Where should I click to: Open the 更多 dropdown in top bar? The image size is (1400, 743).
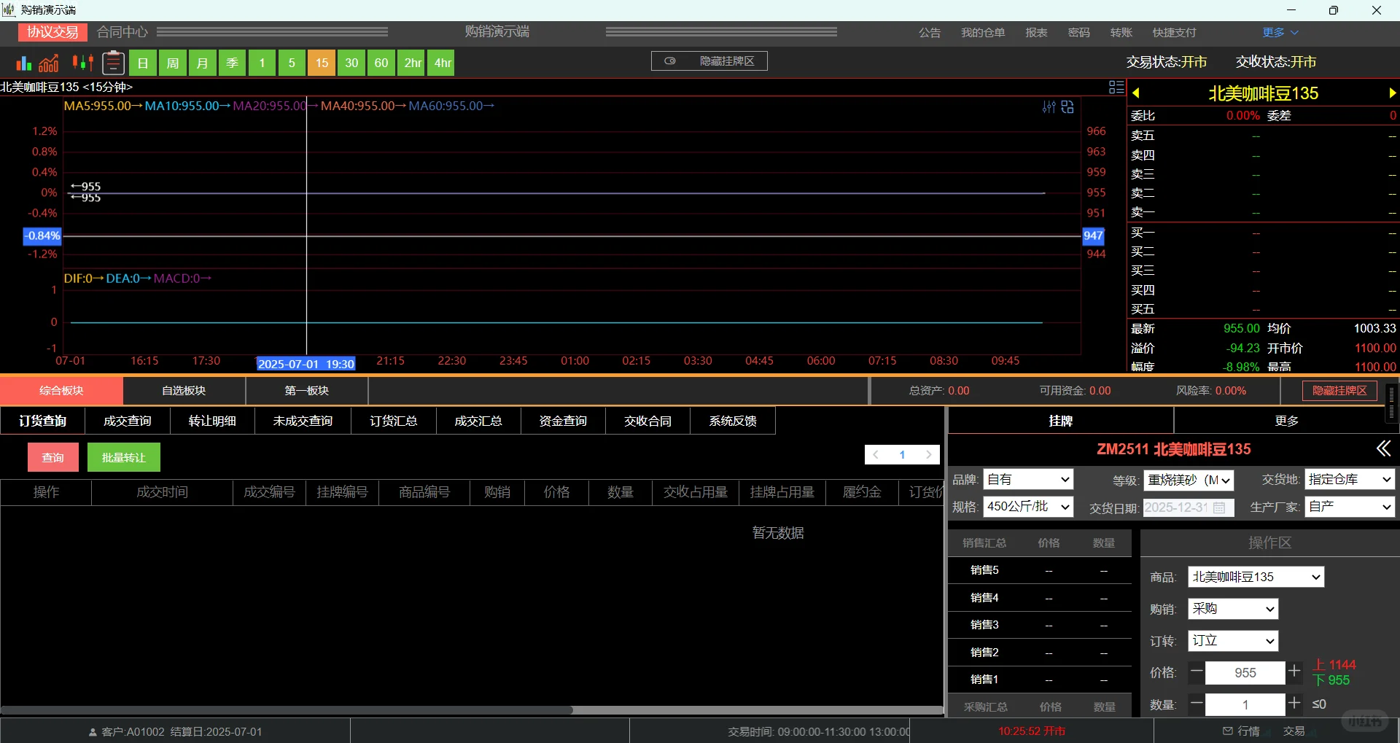(x=1280, y=33)
